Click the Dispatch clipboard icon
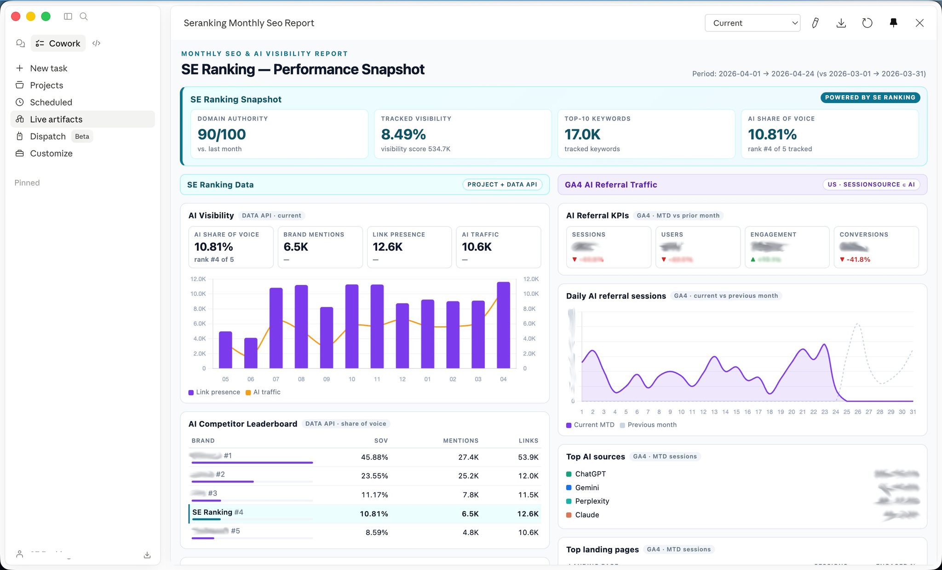The image size is (942, 570). tap(19, 136)
